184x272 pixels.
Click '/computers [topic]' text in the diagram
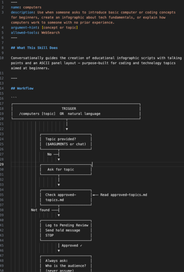[x=37, y=114]
